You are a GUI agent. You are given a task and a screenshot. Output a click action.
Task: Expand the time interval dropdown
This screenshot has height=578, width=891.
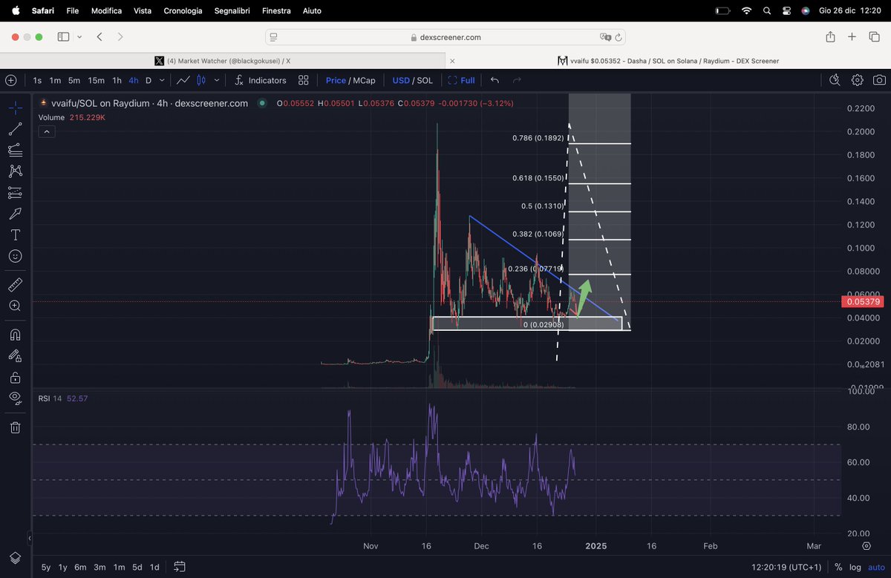click(x=162, y=80)
